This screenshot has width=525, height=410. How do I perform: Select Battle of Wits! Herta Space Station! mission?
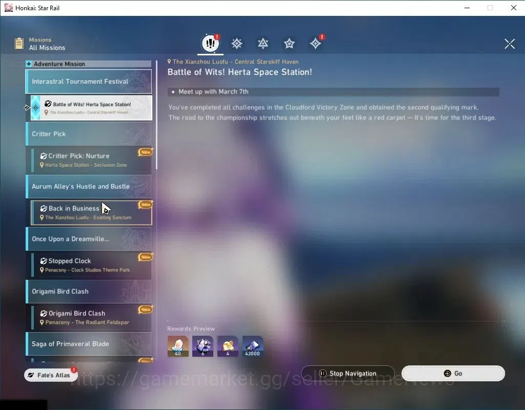(91, 108)
